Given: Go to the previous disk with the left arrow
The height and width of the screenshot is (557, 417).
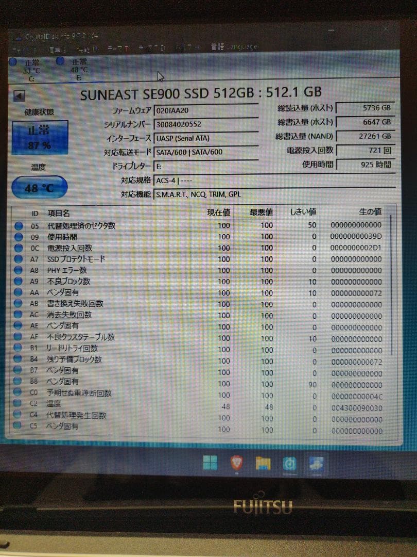Looking at the screenshot, I should tap(19, 96).
